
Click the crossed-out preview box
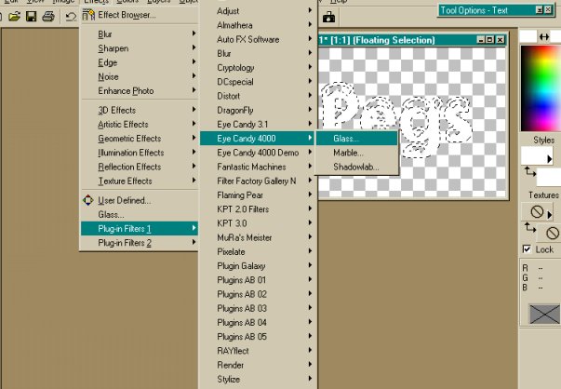coord(544,315)
